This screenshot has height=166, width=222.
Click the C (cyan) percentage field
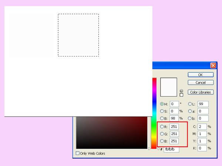click(202, 127)
